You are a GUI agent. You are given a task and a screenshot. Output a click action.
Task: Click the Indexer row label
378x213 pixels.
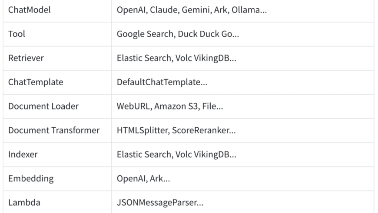[x=23, y=154]
